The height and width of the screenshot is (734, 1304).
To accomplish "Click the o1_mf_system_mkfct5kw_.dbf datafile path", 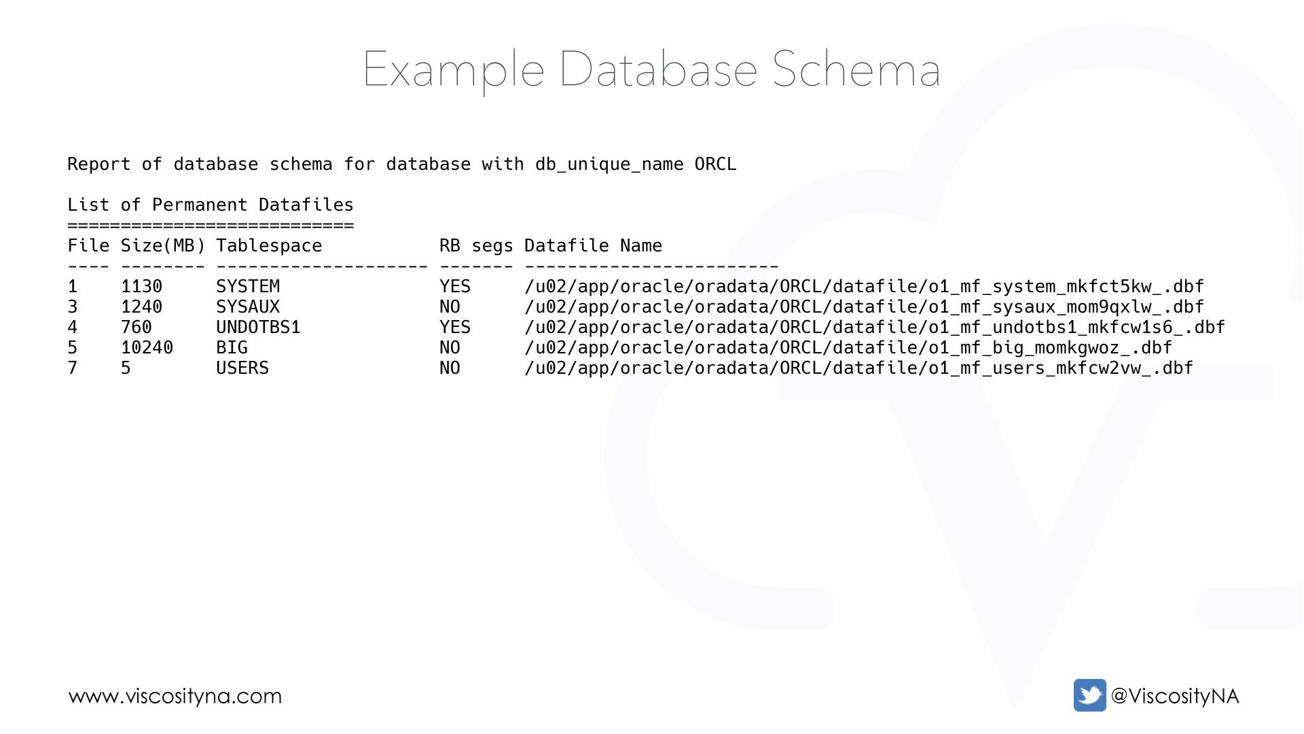I will (864, 287).
